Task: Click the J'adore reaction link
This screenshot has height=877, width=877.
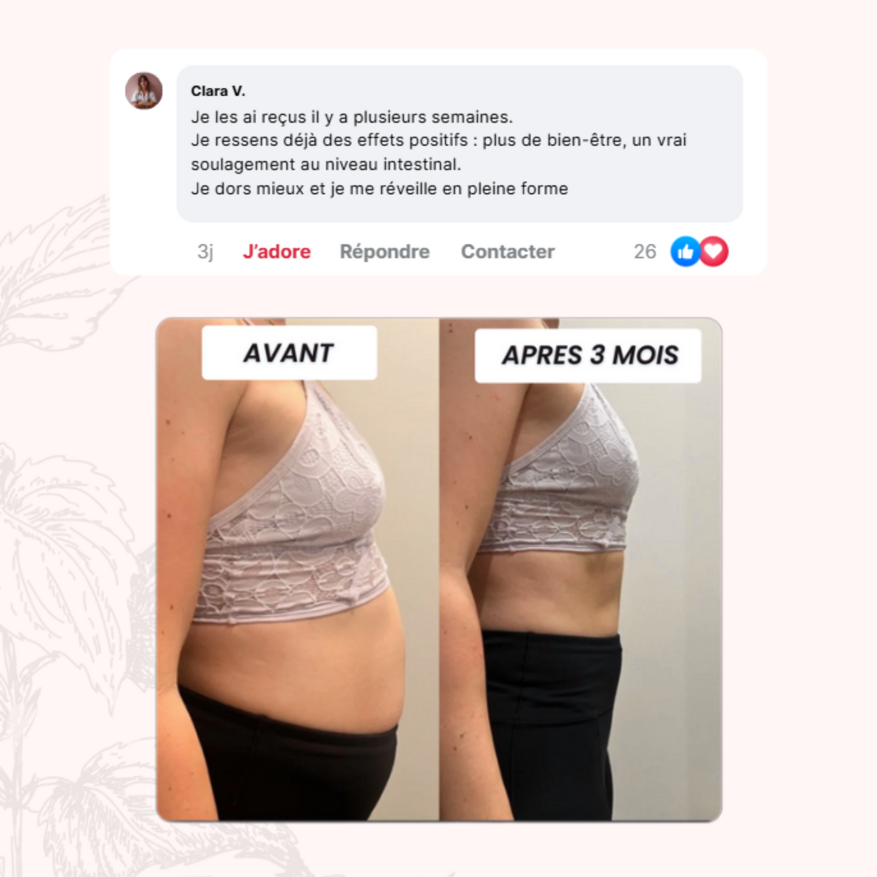Action: click(277, 251)
